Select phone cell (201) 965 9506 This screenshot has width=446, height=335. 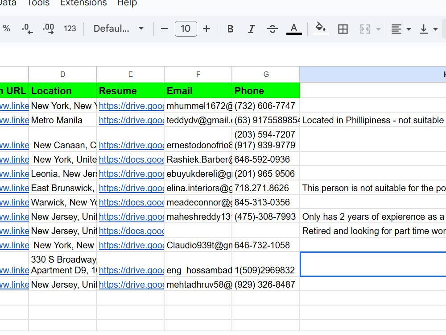click(266, 174)
